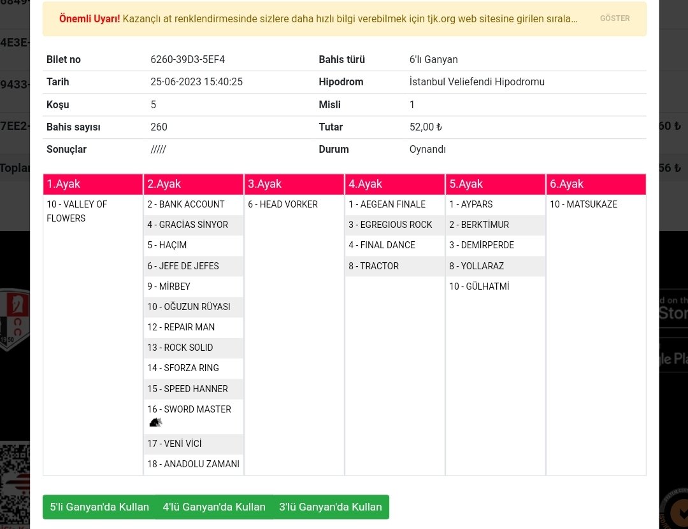
Task: Click date value 25-06-2023 15:40:25
Action: click(x=196, y=82)
